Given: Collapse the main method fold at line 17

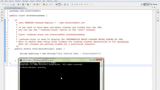Looking at the screenshot, I should point(9,49).
